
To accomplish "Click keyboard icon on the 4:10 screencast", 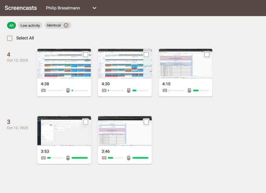I will click(x=165, y=90).
